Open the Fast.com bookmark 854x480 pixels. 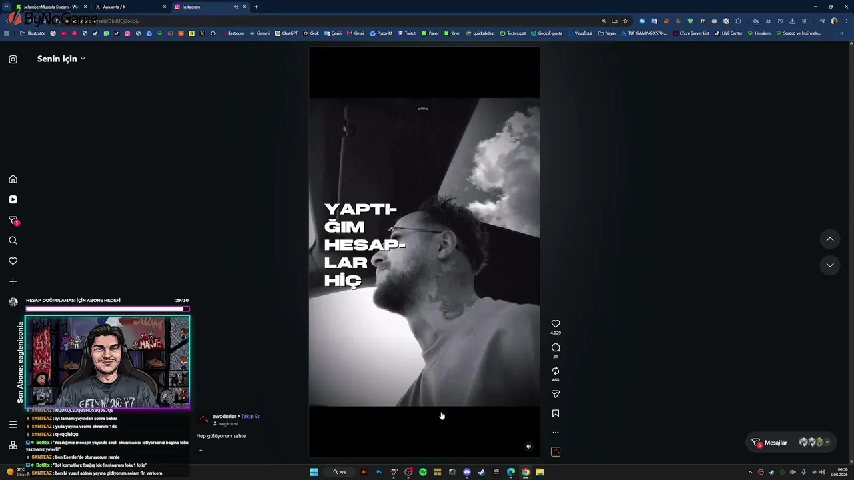(233, 33)
